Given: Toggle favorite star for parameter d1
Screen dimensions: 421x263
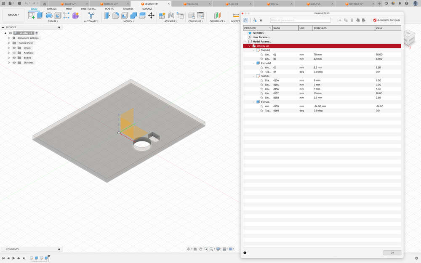Looking at the screenshot, I should pos(261,54).
